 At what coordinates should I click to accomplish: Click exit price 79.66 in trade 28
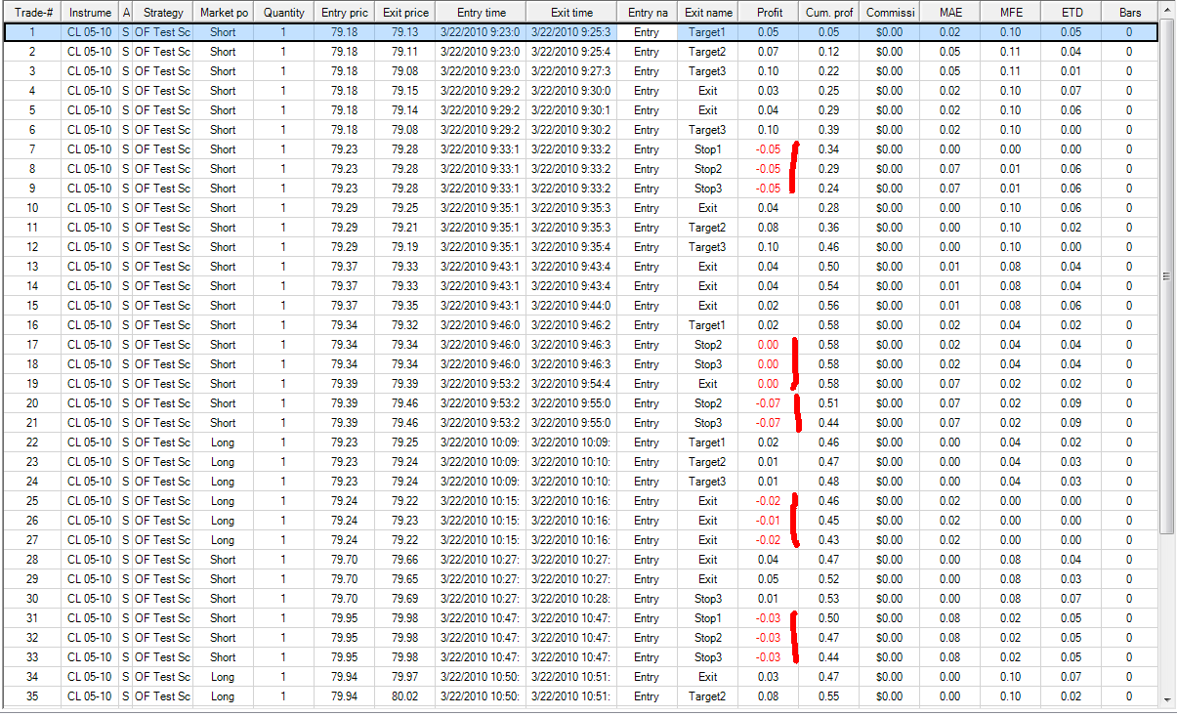point(404,560)
